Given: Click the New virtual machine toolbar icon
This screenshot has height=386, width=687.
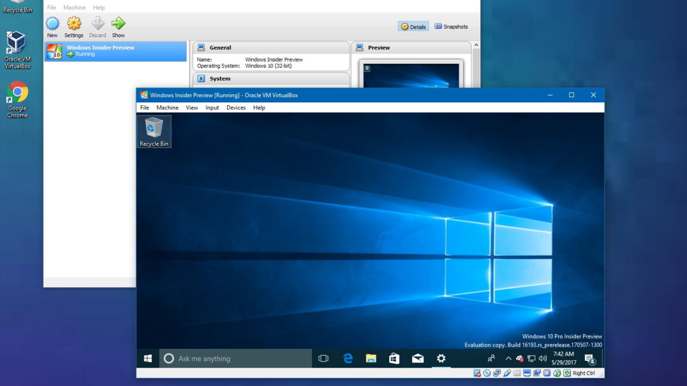Looking at the screenshot, I should [x=52, y=24].
